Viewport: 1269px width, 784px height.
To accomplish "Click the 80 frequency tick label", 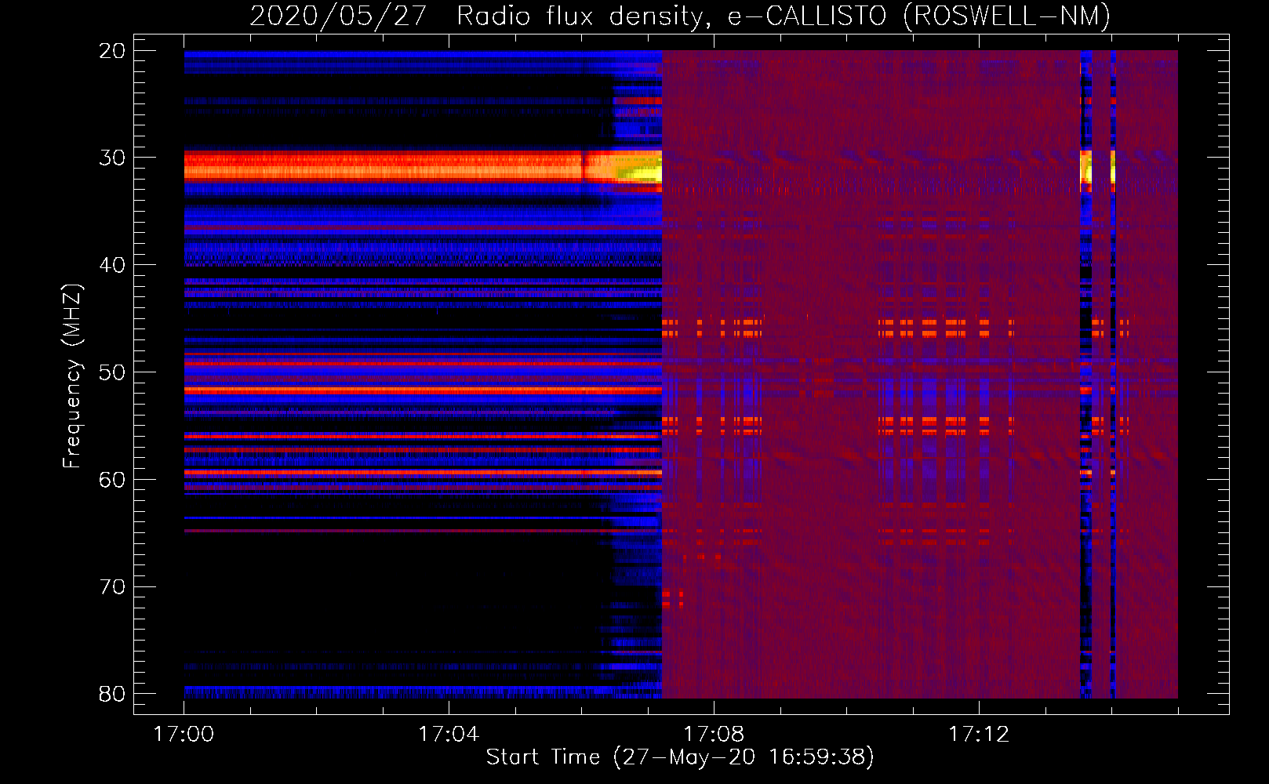I will 112,694.
